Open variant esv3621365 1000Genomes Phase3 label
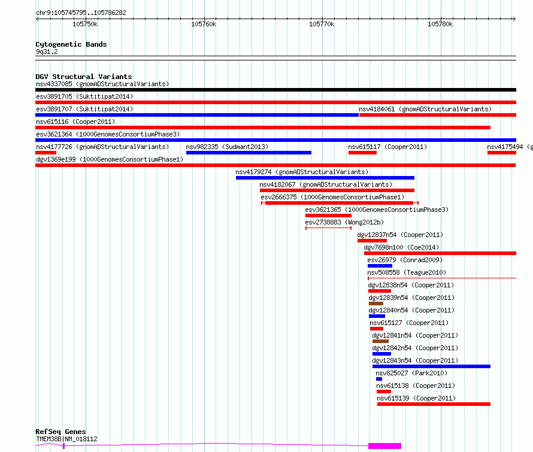 point(377,210)
